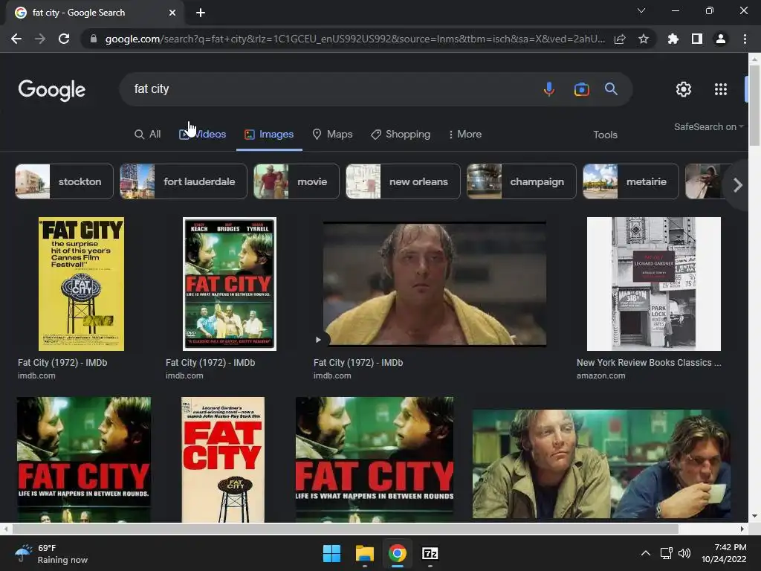Click the scroll down arrow of vertical scrollbar
This screenshot has width=761, height=571.
[754, 516]
